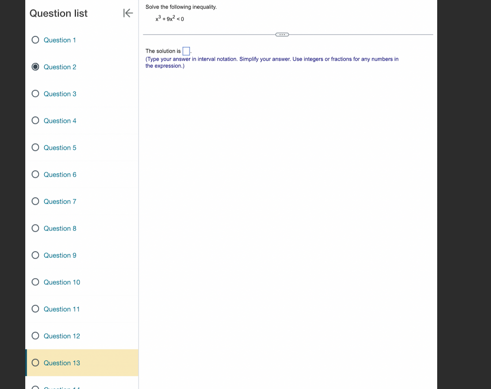491x389 pixels.
Task: Go to Question 3 link
Action: tap(60, 94)
